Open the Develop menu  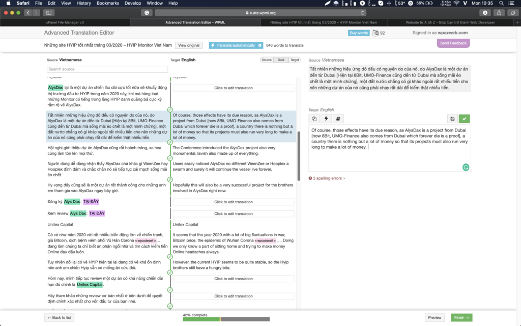(133, 3)
